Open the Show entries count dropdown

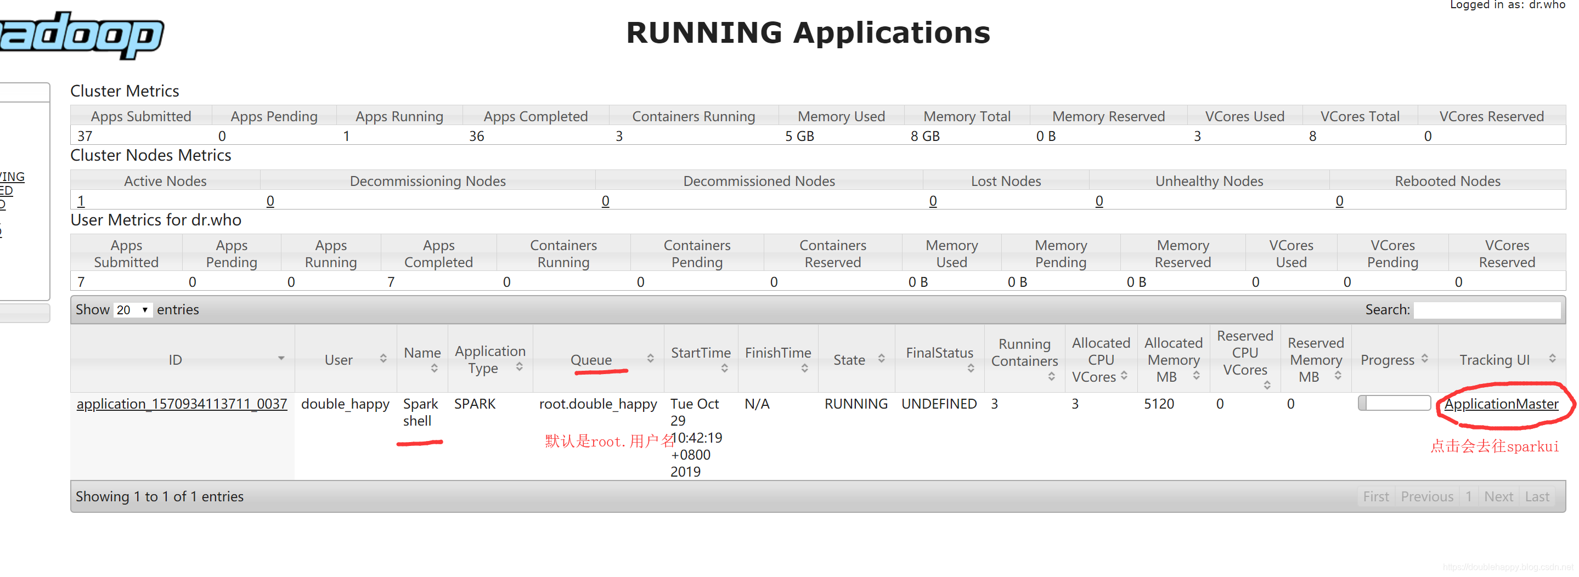132,310
